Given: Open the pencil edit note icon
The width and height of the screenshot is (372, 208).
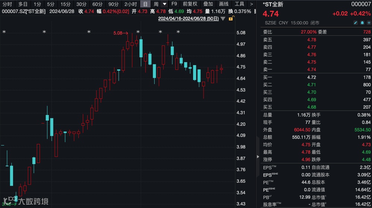Looking at the screenshot, I should (x=355, y=23).
